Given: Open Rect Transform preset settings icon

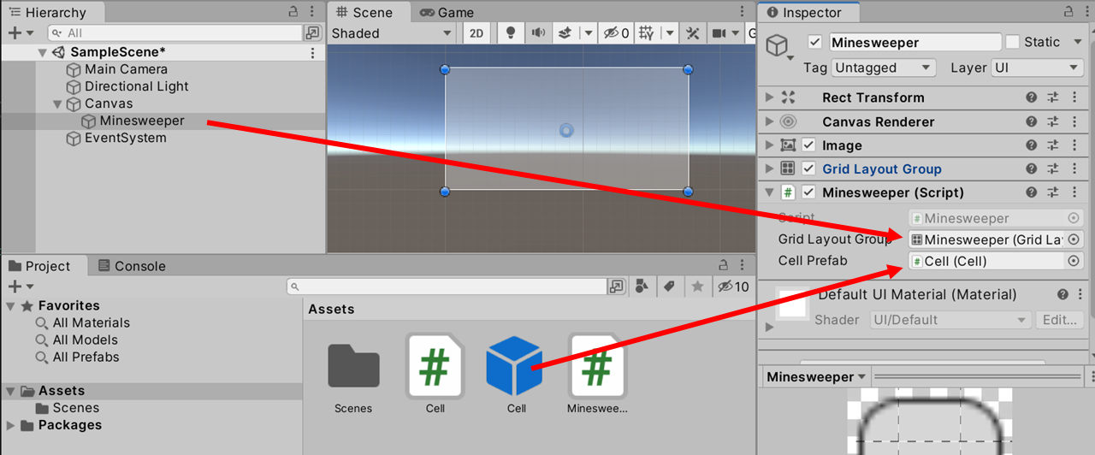Looking at the screenshot, I should point(1053,97).
